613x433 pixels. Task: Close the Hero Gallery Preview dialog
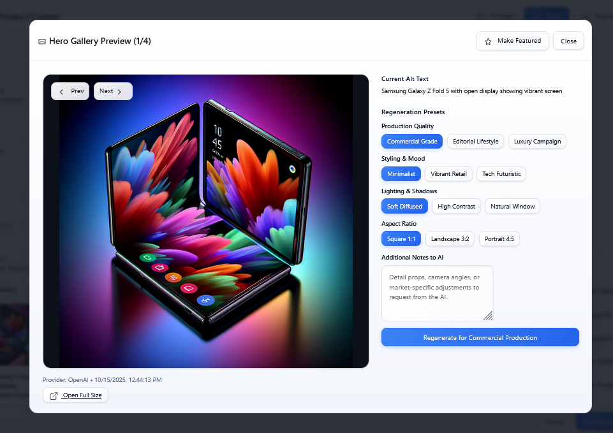pos(568,41)
